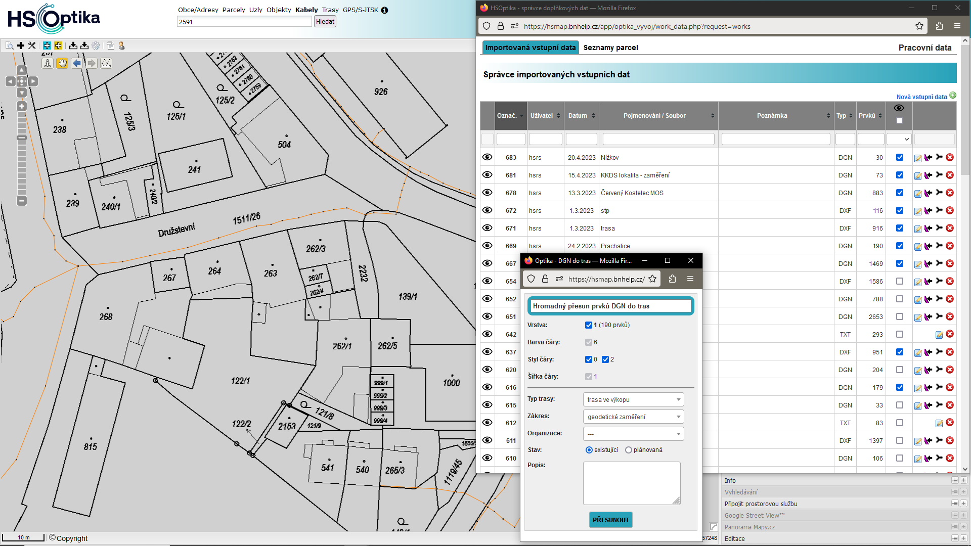The width and height of the screenshot is (971, 546).
Task: Sort table by Datum column
Action: [x=582, y=116]
